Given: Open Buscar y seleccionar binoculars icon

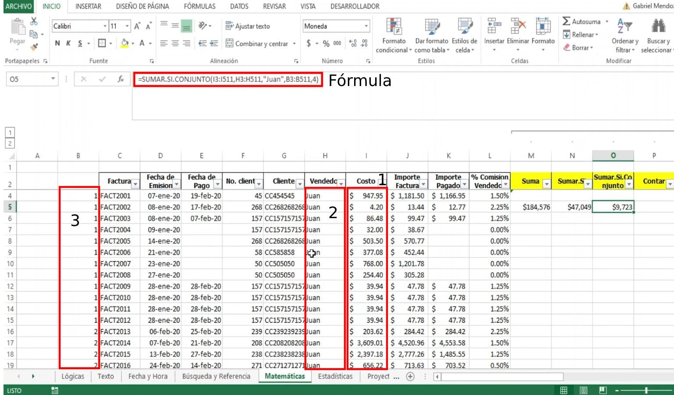Looking at the screenshot, I should tap(658, 26).
